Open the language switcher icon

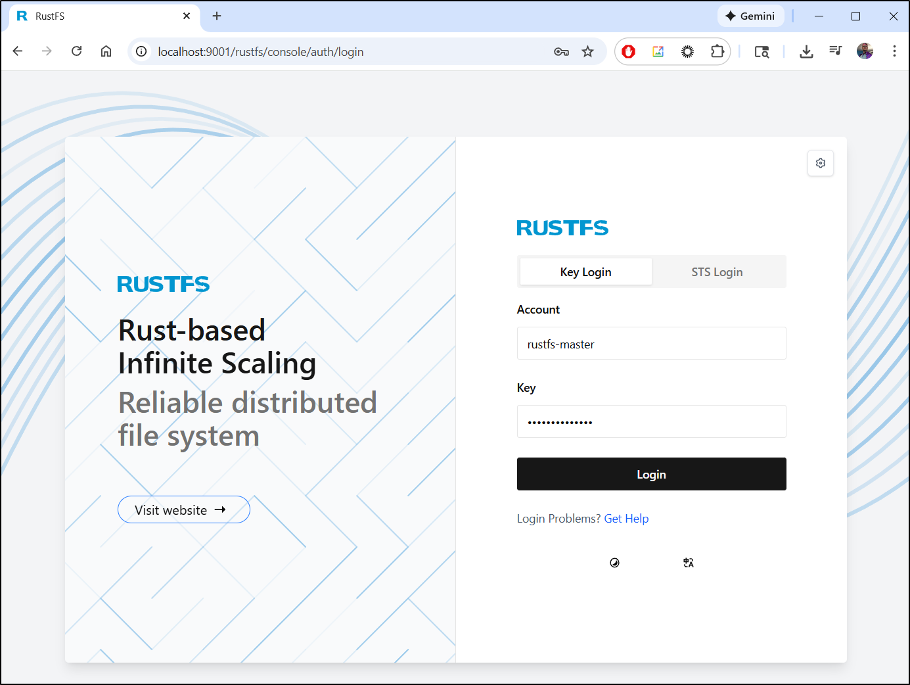[x=688, y=563]
